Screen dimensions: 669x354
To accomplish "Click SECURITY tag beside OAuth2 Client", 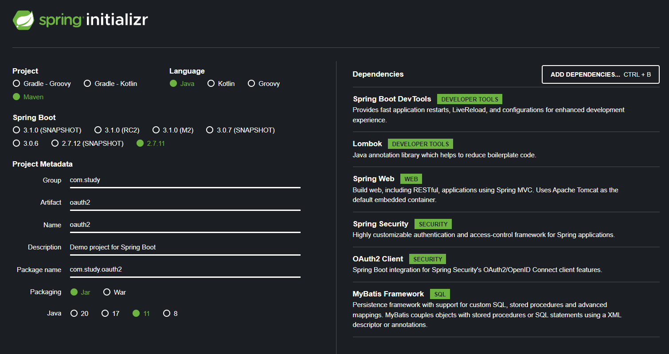I will (428, 259).
